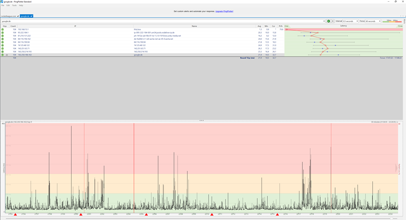Click hop 4 green circle icon
This screenshot has width=406, height=220.
coord(3,39)
